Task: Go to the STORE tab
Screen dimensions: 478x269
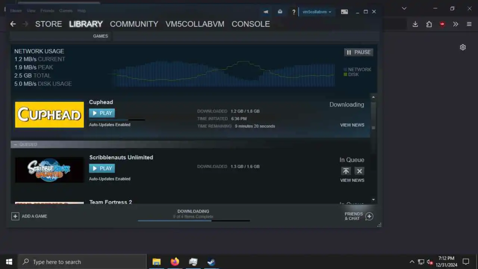Action: (x=49, y=24)
